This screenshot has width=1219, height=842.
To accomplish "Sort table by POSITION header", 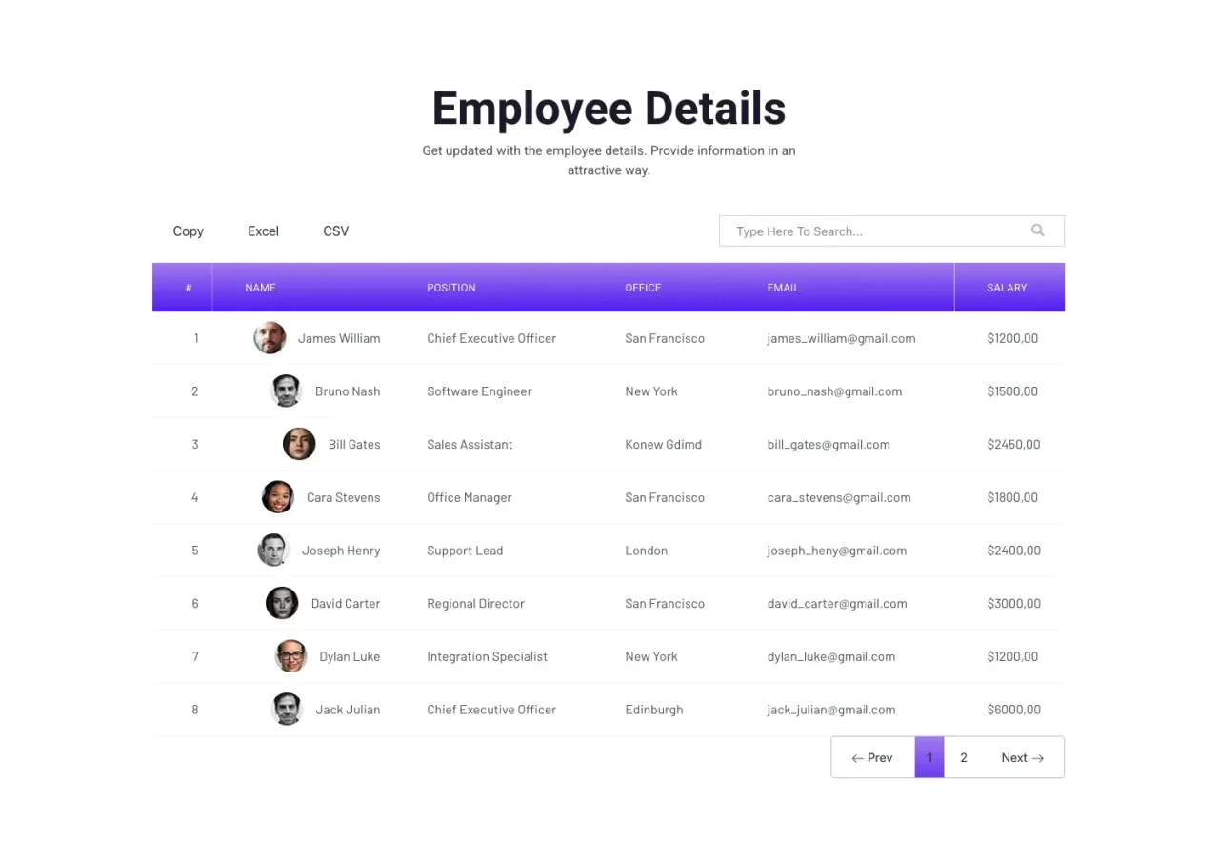I will (451, 288).
